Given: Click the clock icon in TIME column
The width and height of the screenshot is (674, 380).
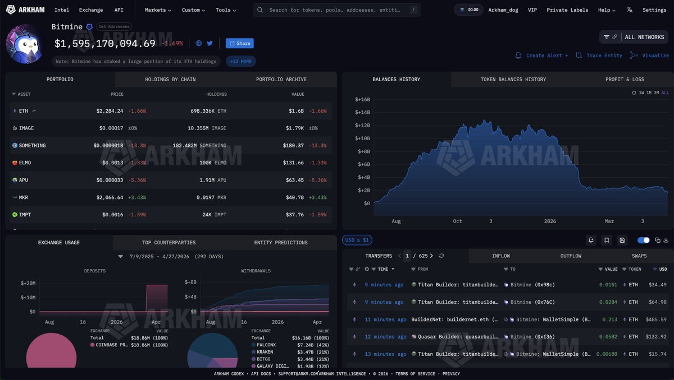Looking at the screenshot, I should point(367,269).
